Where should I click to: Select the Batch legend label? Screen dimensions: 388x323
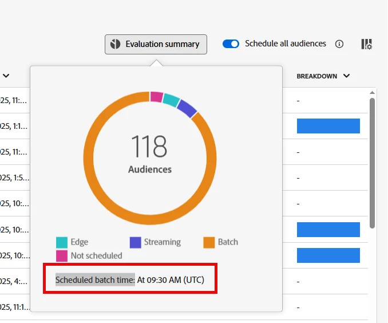(228, 242)
